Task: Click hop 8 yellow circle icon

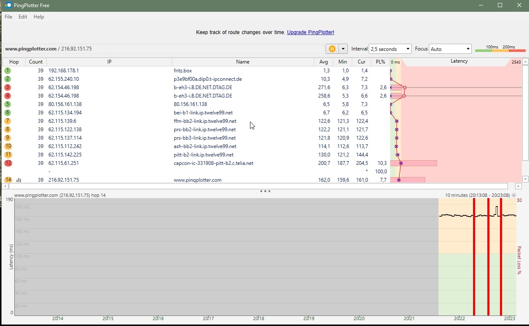Action: pyautogui.click(x=8, y=130)
